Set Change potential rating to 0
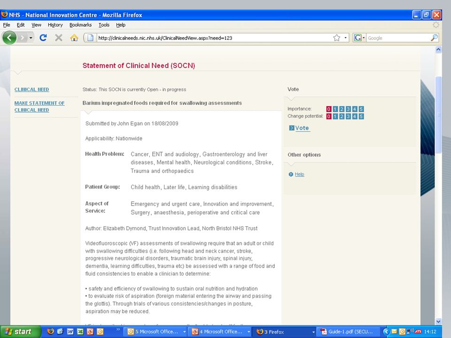 coord(329,116)
